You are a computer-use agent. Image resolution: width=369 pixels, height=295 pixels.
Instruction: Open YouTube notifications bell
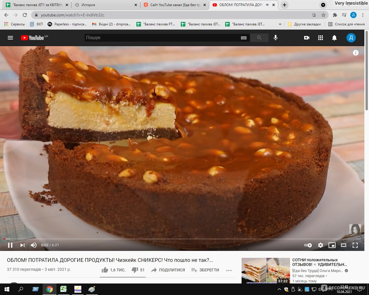(334, 38)
